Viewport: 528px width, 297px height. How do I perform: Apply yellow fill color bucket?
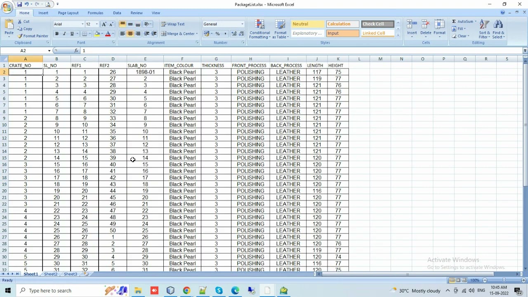[x=97, y=34]
